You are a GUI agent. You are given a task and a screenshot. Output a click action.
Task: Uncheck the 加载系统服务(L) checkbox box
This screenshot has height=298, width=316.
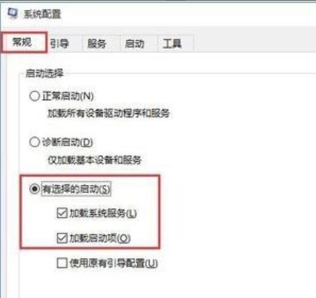click(62, 213)
